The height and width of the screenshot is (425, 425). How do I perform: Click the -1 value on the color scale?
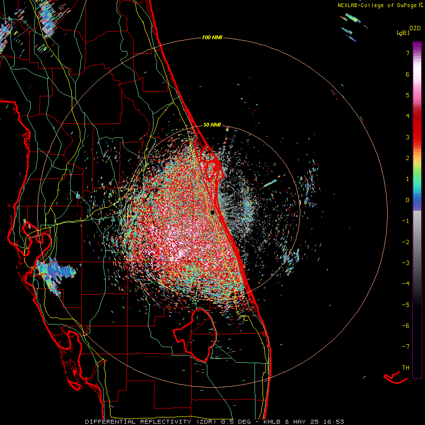pyautogui.click(x=406, y=221)
